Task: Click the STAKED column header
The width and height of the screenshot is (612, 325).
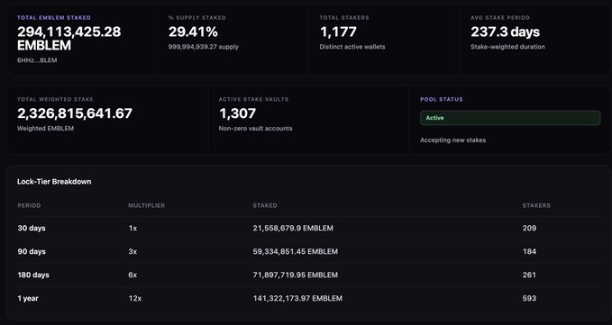Action: coord(265,205)
